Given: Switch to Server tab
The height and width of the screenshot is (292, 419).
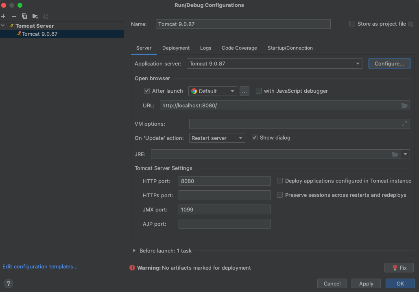Looking at the screenshot, I should 144,48.
